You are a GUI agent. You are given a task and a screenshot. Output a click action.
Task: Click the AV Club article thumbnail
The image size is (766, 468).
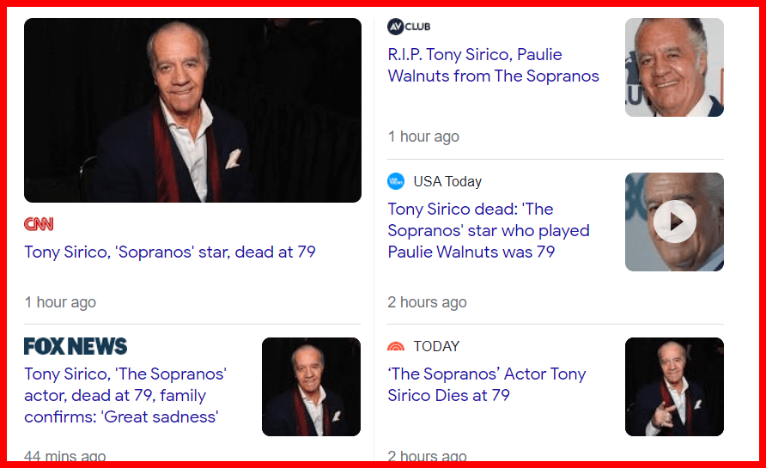click(674, 67)
